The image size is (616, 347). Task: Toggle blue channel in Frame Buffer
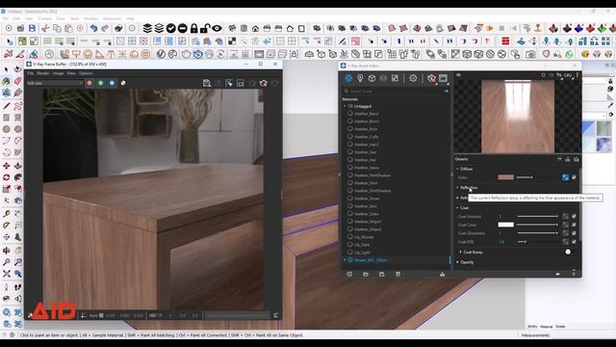click(x=112, y=83)
